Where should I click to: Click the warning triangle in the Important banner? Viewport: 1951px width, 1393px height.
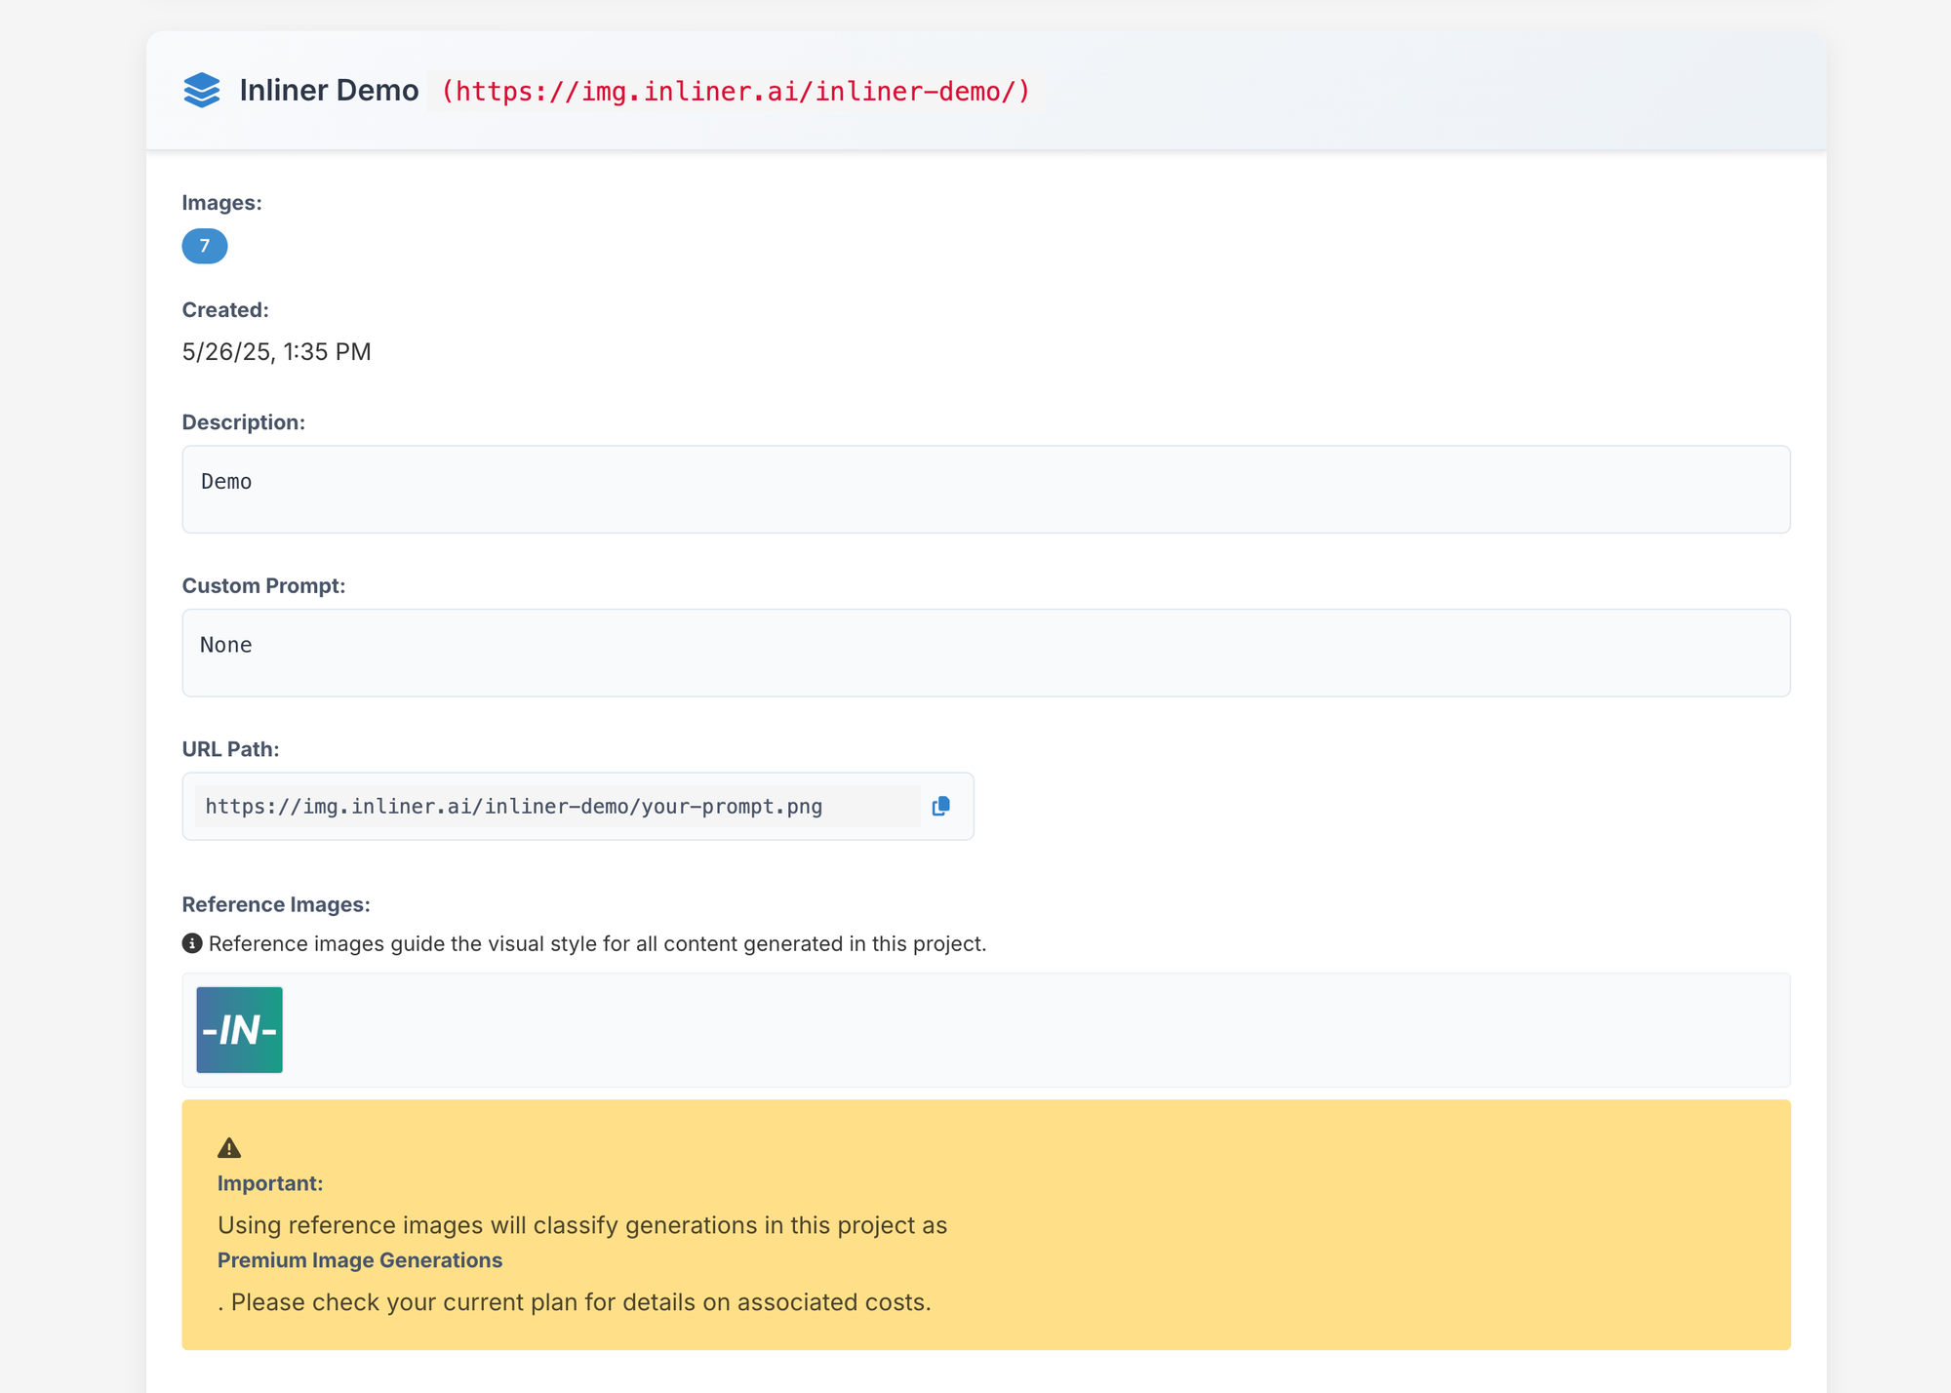231,1147
